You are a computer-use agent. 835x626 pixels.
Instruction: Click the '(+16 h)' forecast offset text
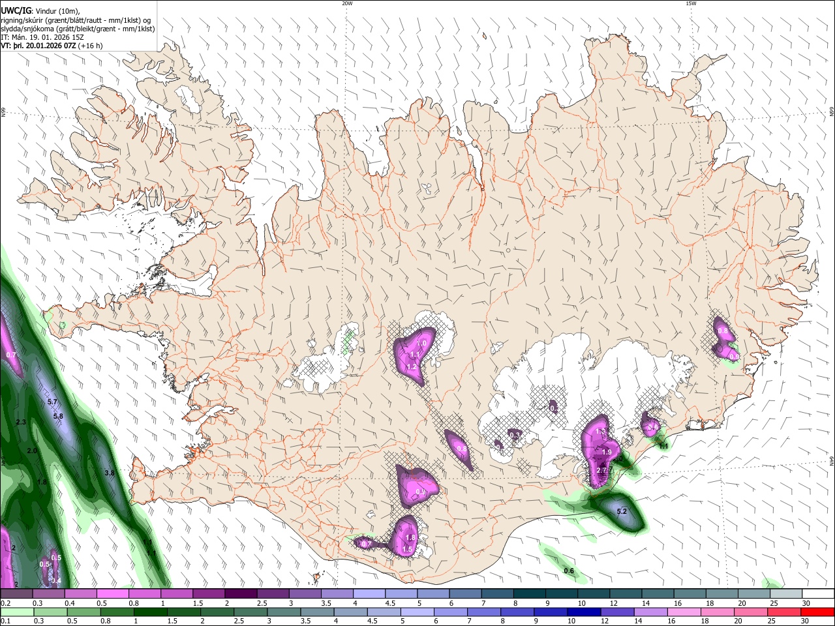tap(91, 46)
